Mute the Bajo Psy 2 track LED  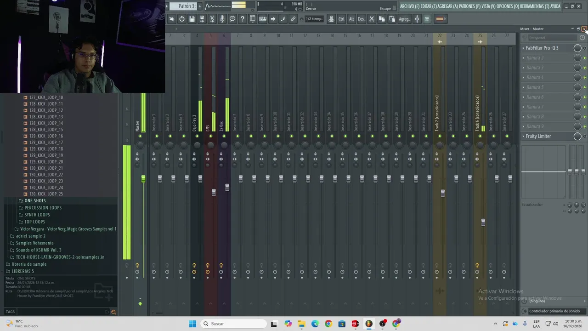(x=197, y=136)
